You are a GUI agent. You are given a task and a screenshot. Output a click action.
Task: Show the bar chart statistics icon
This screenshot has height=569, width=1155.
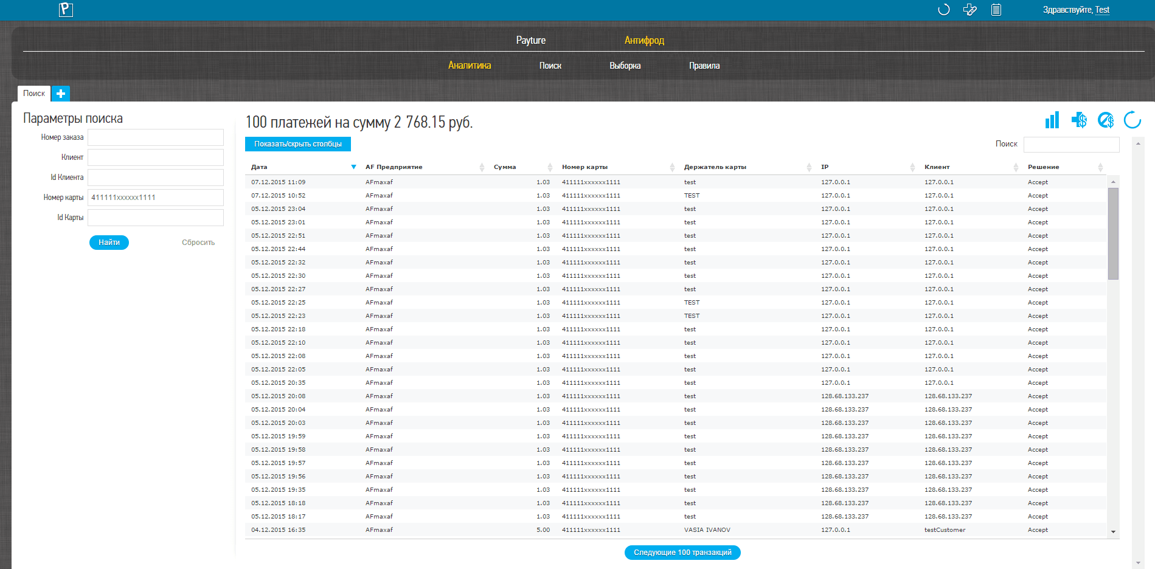(1052, 120)
